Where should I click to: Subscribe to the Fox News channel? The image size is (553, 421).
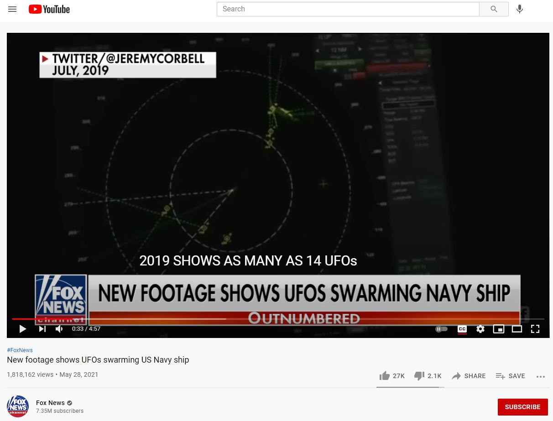pos(522,407)
